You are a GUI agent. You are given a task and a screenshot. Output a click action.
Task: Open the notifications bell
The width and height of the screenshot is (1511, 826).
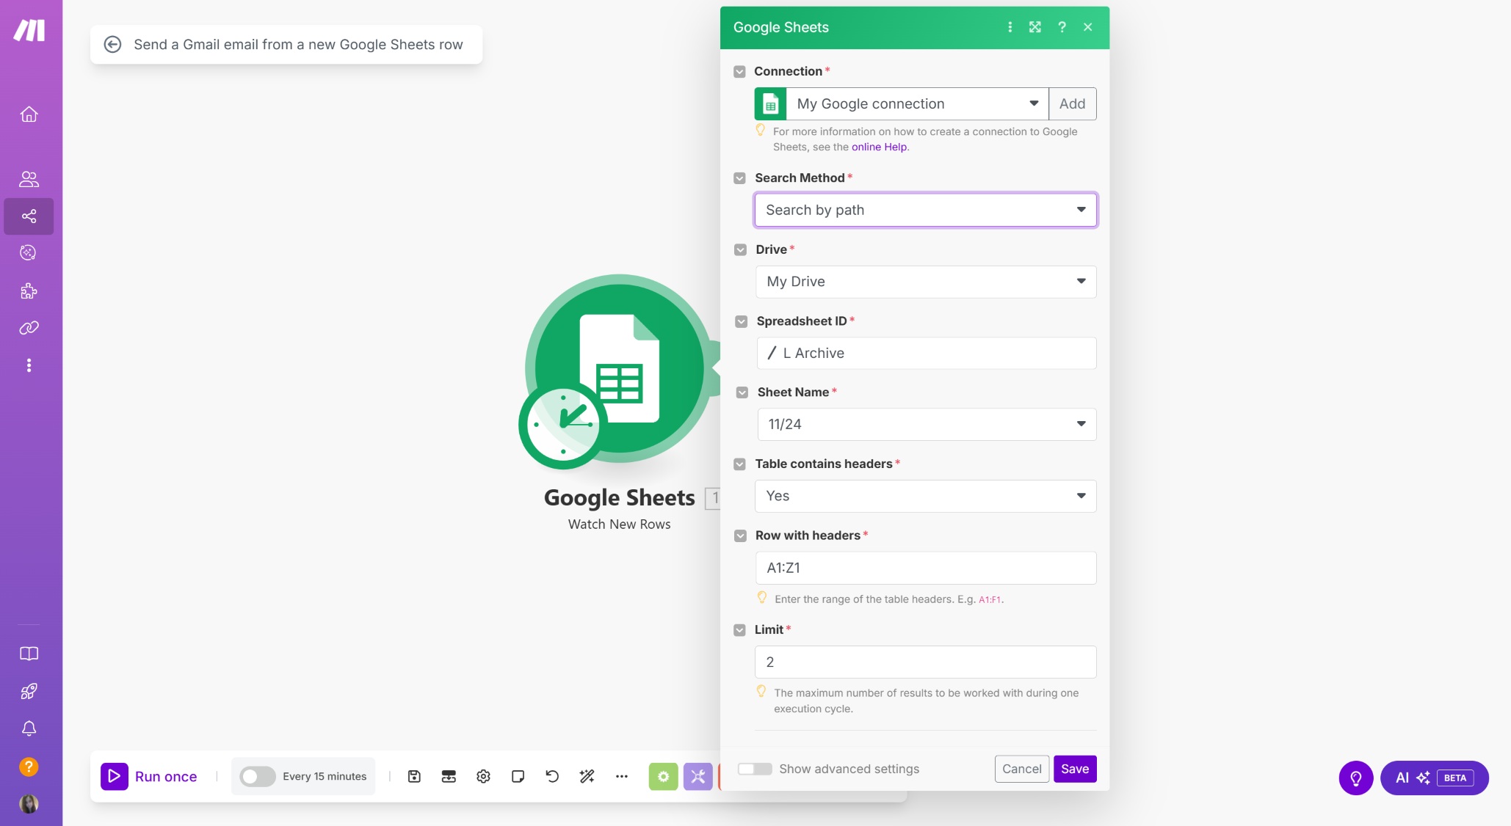coord(29,728)
